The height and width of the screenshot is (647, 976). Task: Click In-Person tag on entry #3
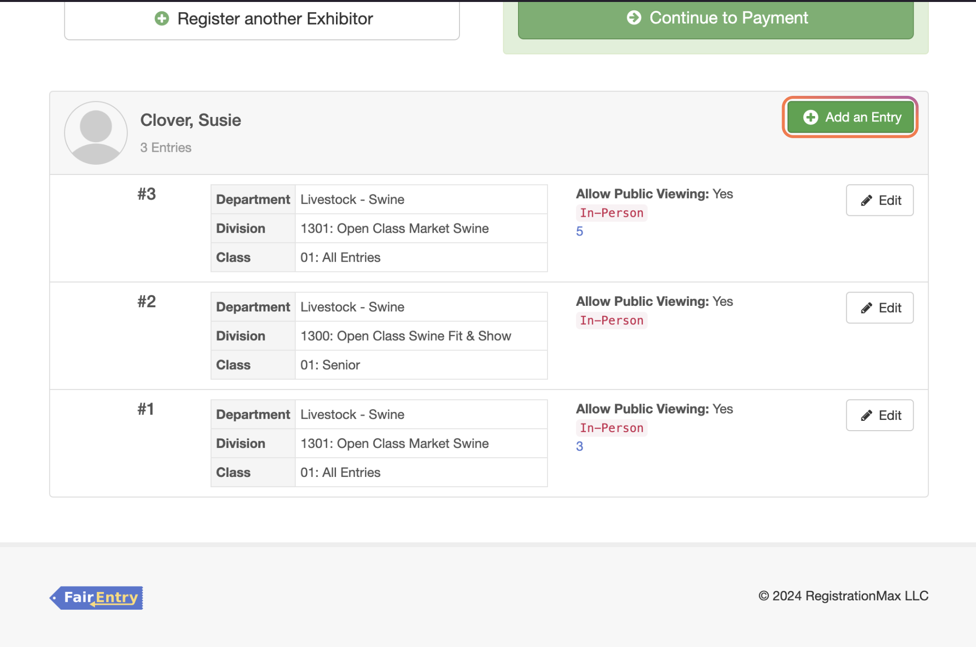click(611, 213)
